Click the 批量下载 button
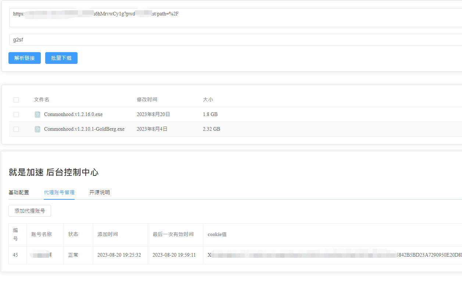This screenshot has height=293, width=462. [x=61, y=58]
